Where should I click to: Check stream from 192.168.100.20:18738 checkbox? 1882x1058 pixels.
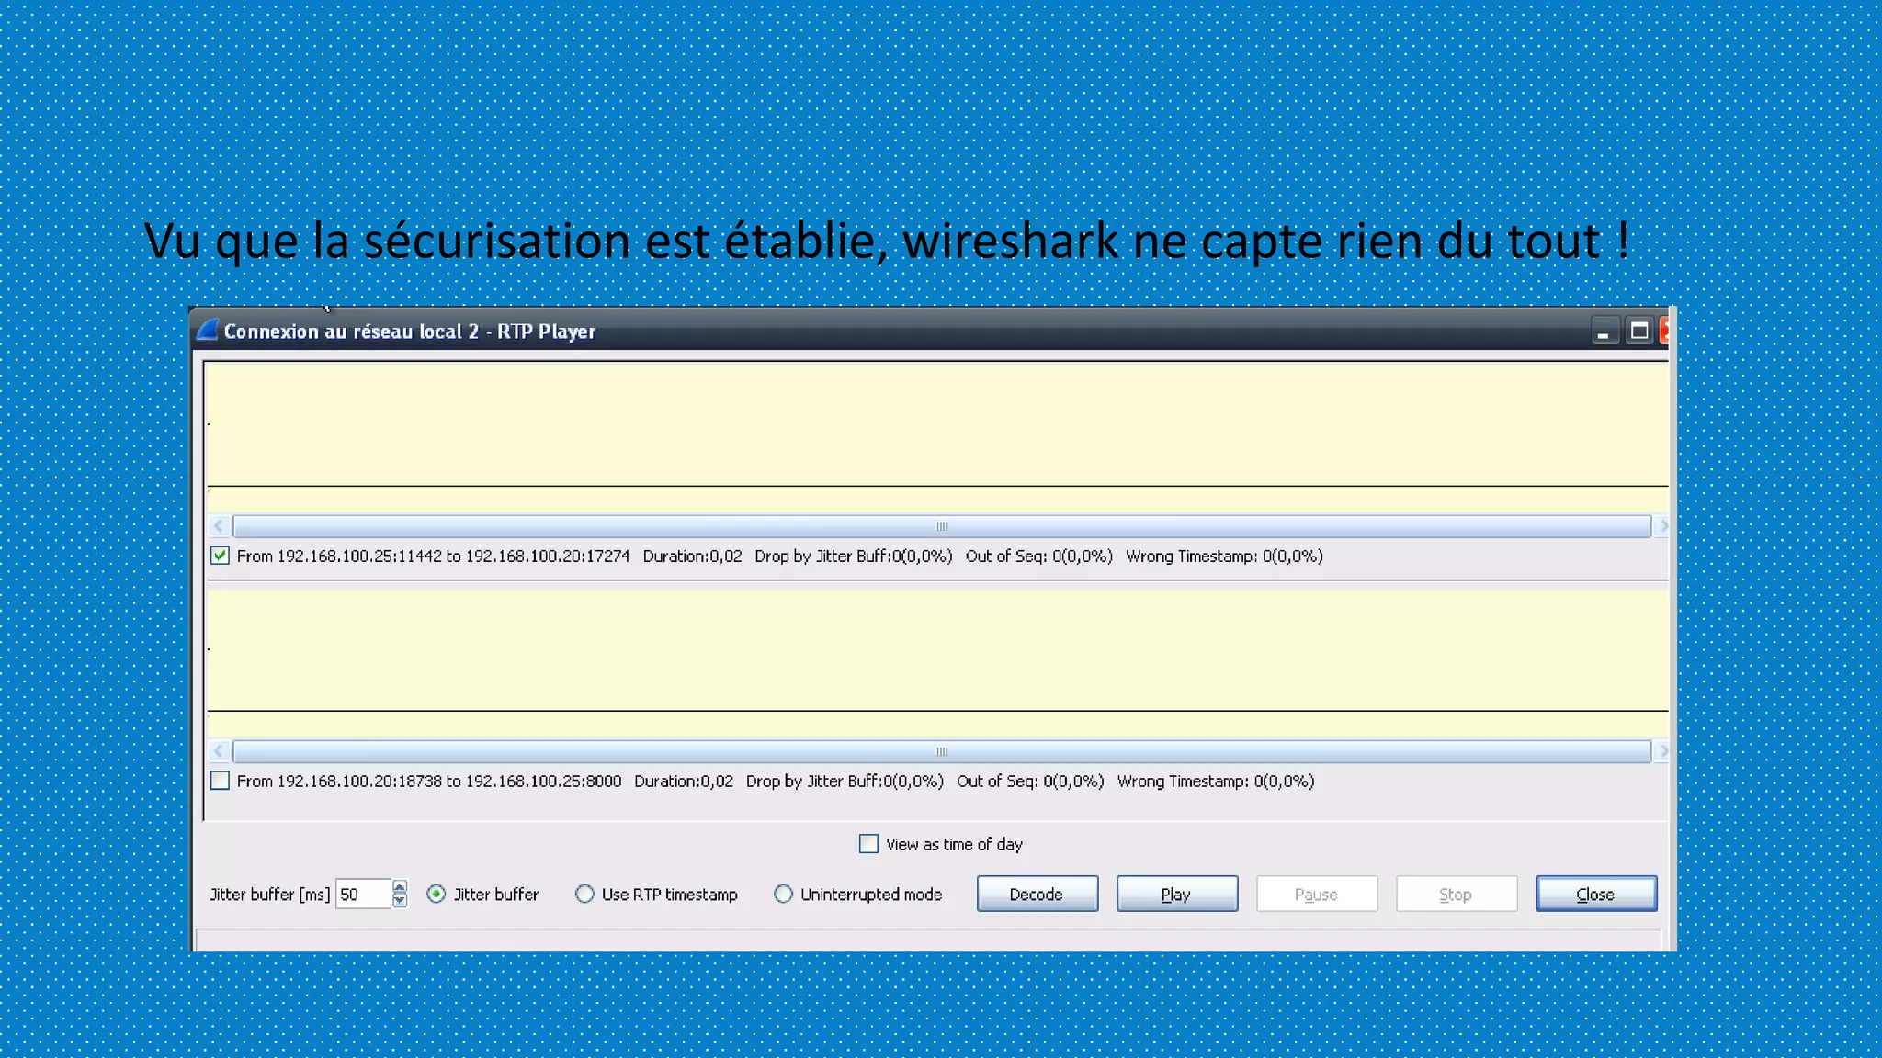point(220,781)
